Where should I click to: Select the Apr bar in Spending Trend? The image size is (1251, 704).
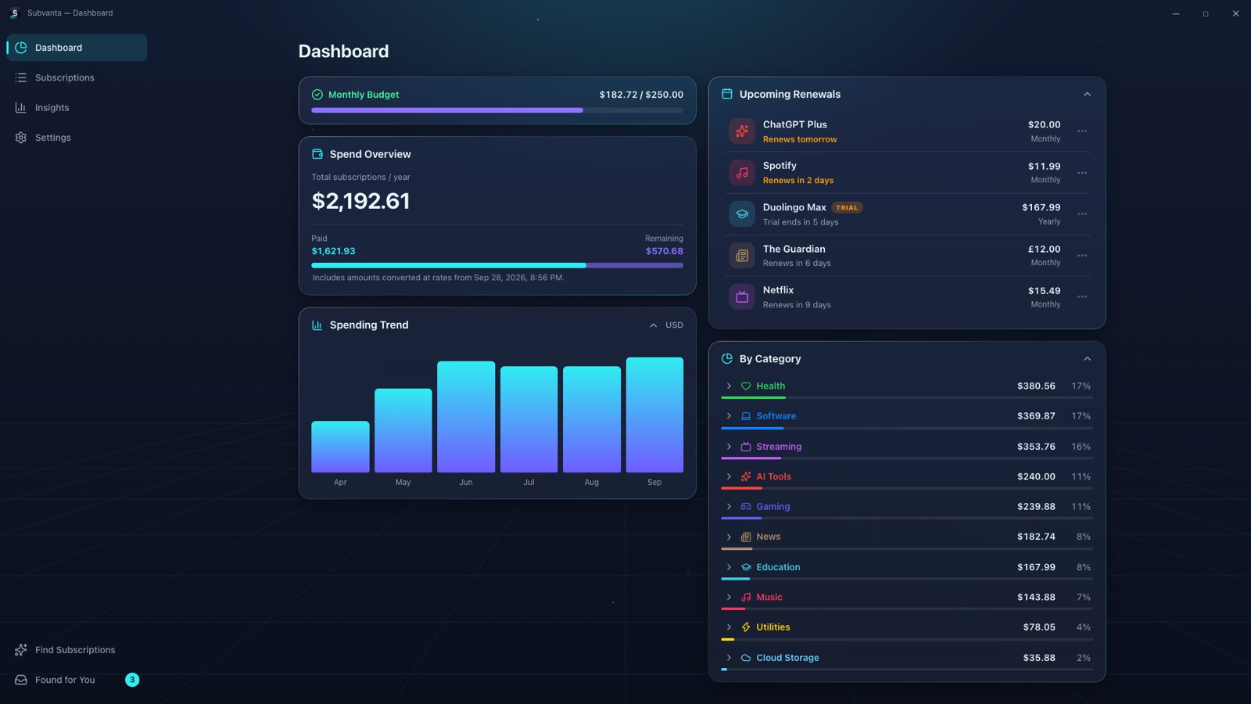pos(340,447)
